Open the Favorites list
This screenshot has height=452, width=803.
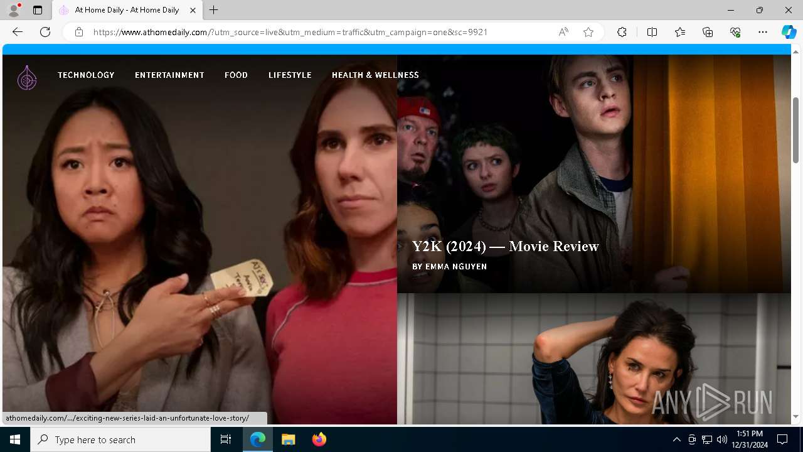[x=680, y=32]
